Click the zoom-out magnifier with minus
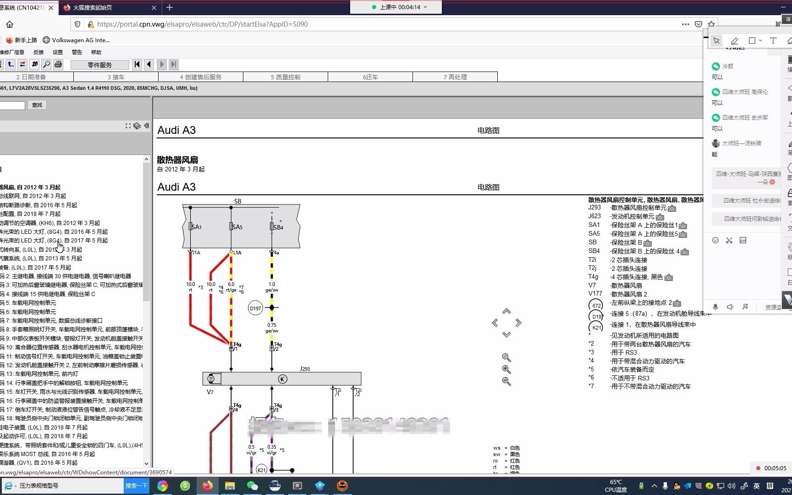This screenshot has width=792, height=495. [x=506, y=381]
